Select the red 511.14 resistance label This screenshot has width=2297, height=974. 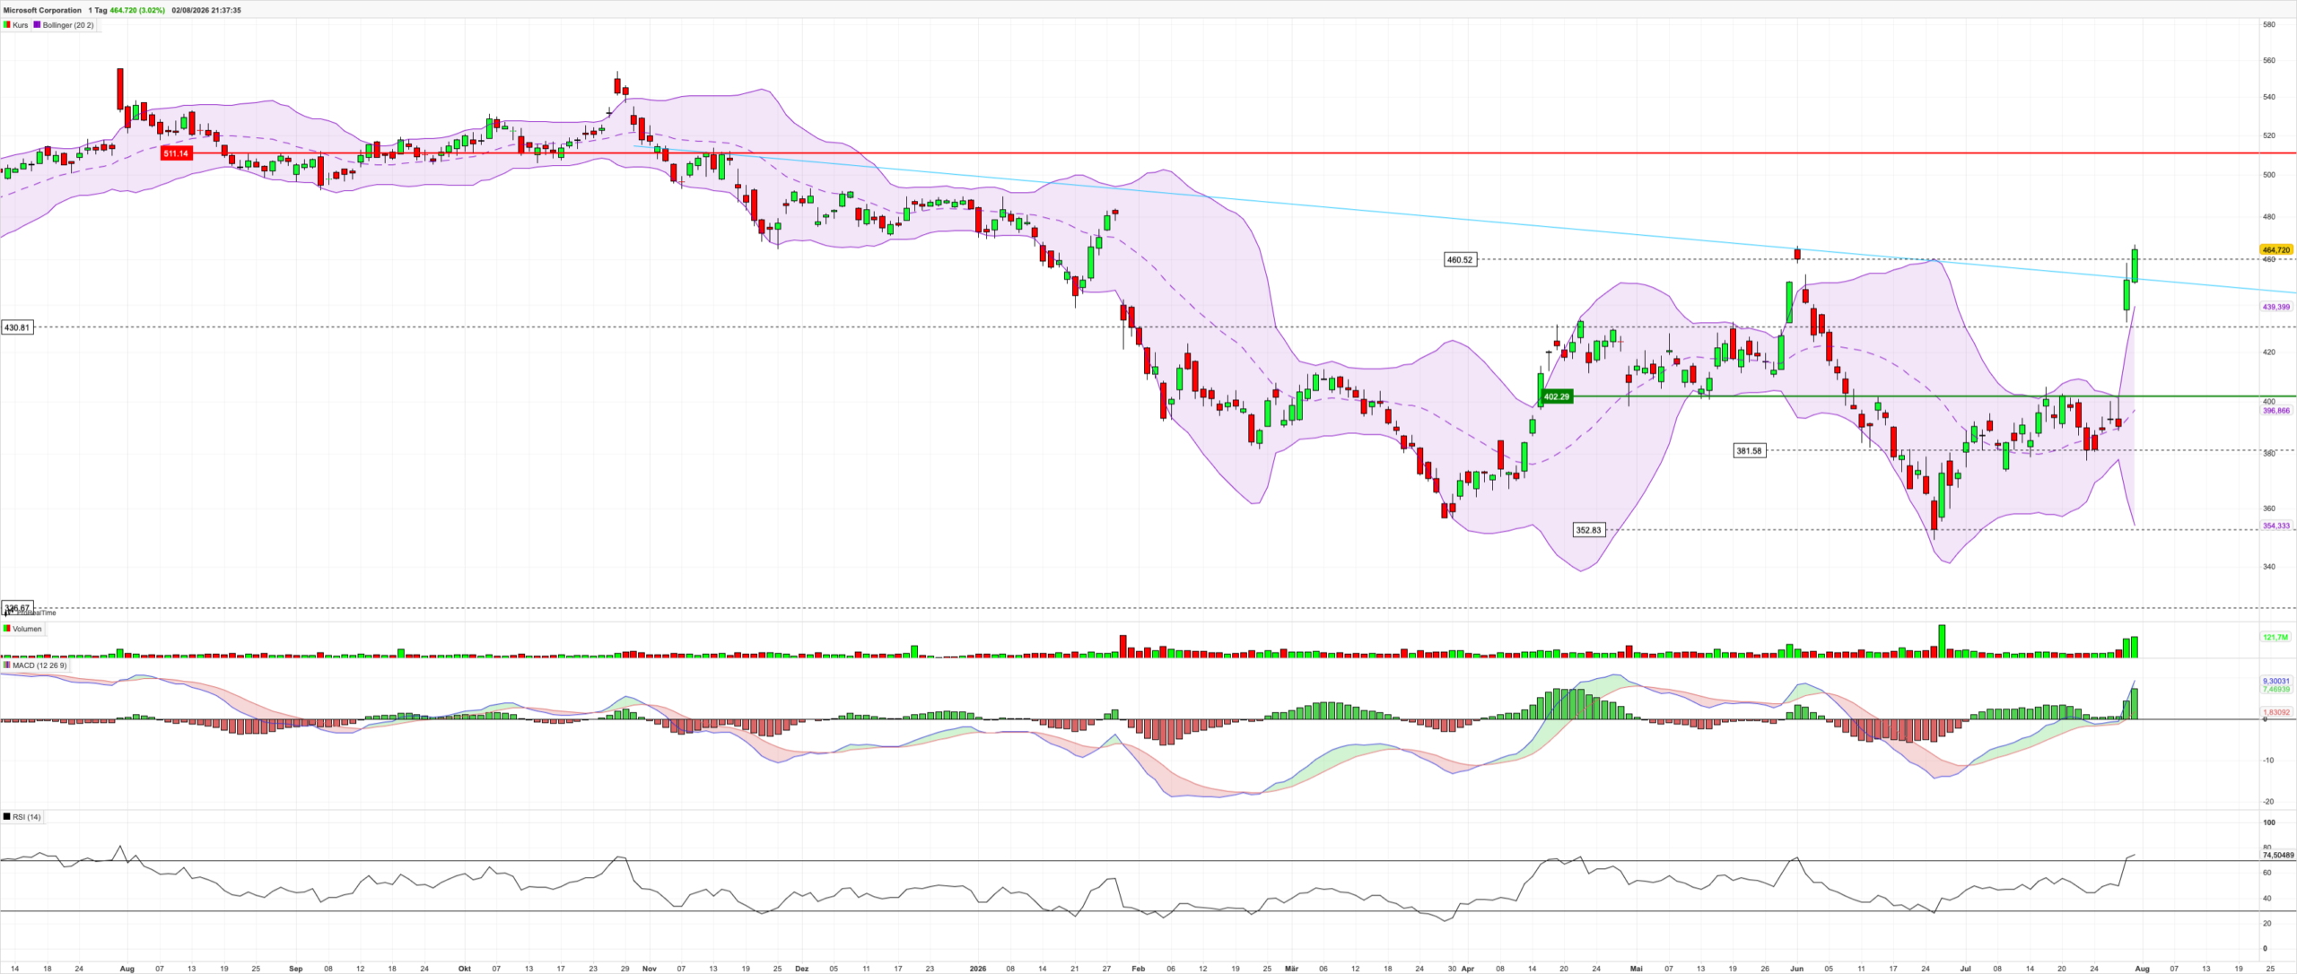point(176,153)
